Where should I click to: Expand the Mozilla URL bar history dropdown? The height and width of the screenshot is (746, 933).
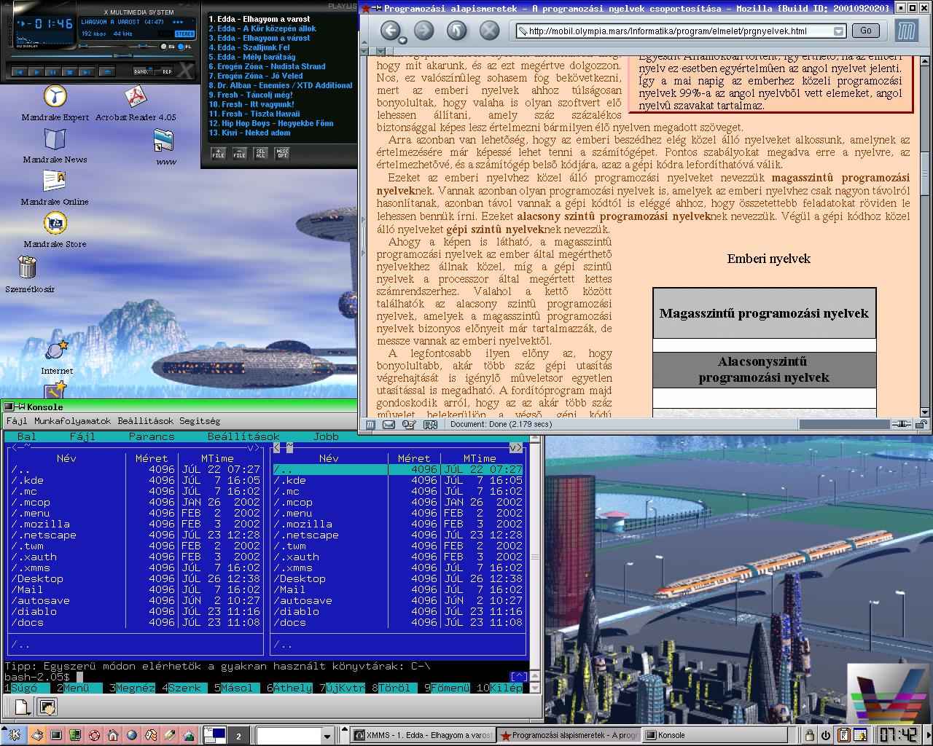pyautogui.click(x=838, y=31)
